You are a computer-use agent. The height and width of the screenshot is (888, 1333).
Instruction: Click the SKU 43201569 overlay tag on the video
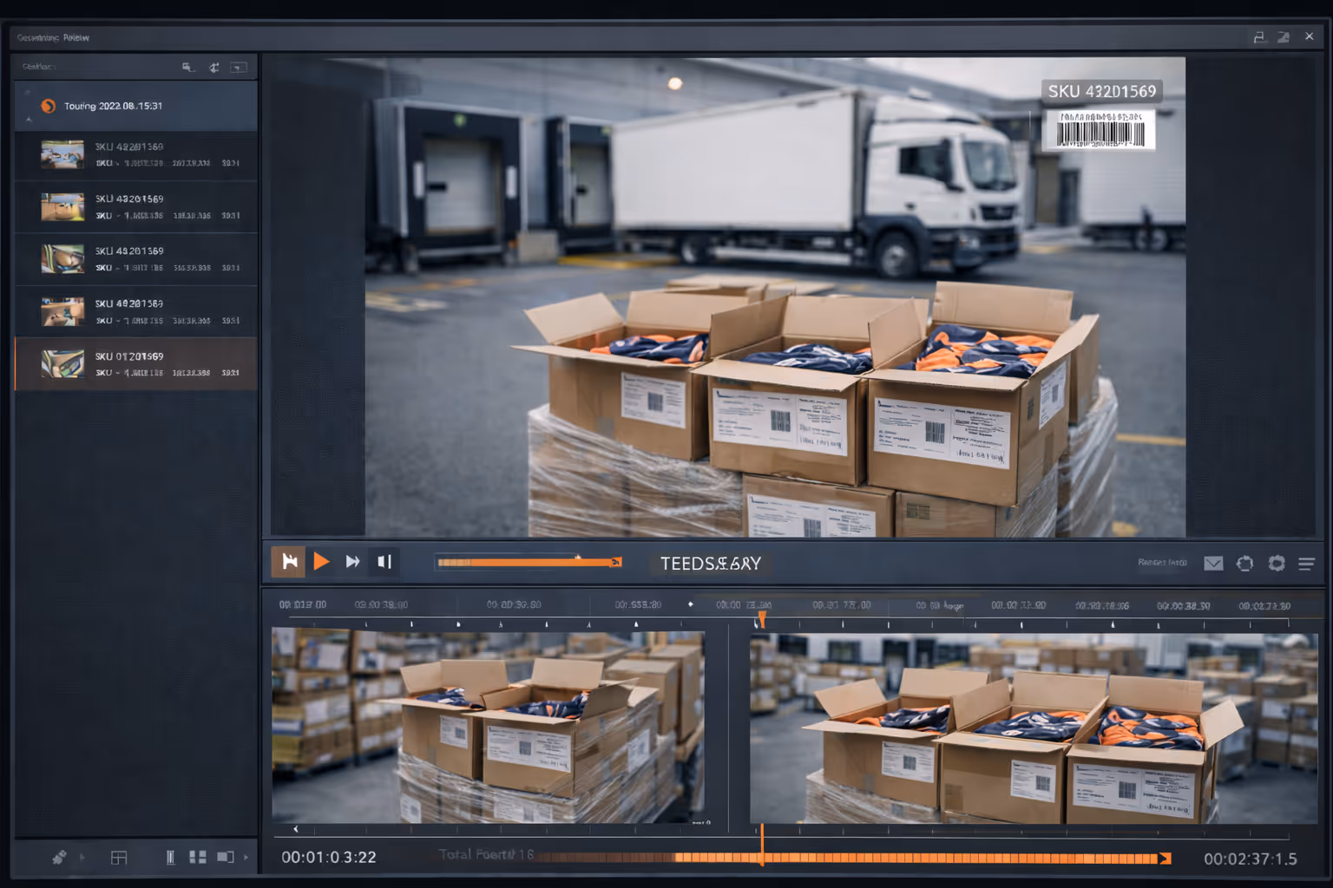[x=1101, y=91]
